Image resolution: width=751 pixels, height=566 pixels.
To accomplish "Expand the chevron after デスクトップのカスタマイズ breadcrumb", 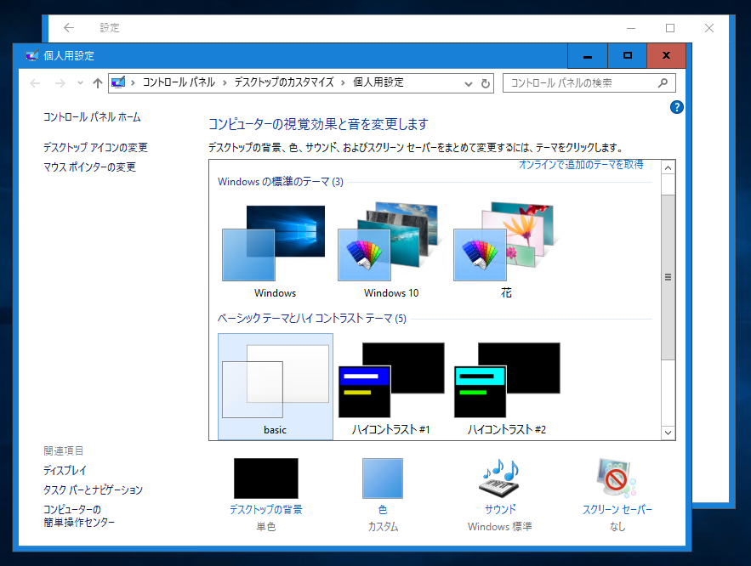I will tap(343, 82).
